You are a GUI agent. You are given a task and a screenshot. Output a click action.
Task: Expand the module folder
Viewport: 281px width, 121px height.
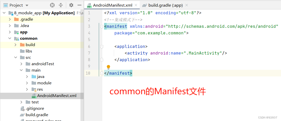tap(27, 83)
